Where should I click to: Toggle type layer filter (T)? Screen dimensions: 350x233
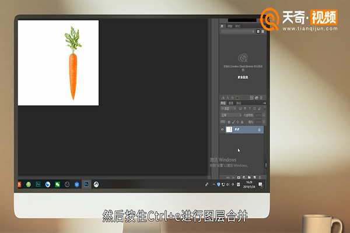[250, 108]
